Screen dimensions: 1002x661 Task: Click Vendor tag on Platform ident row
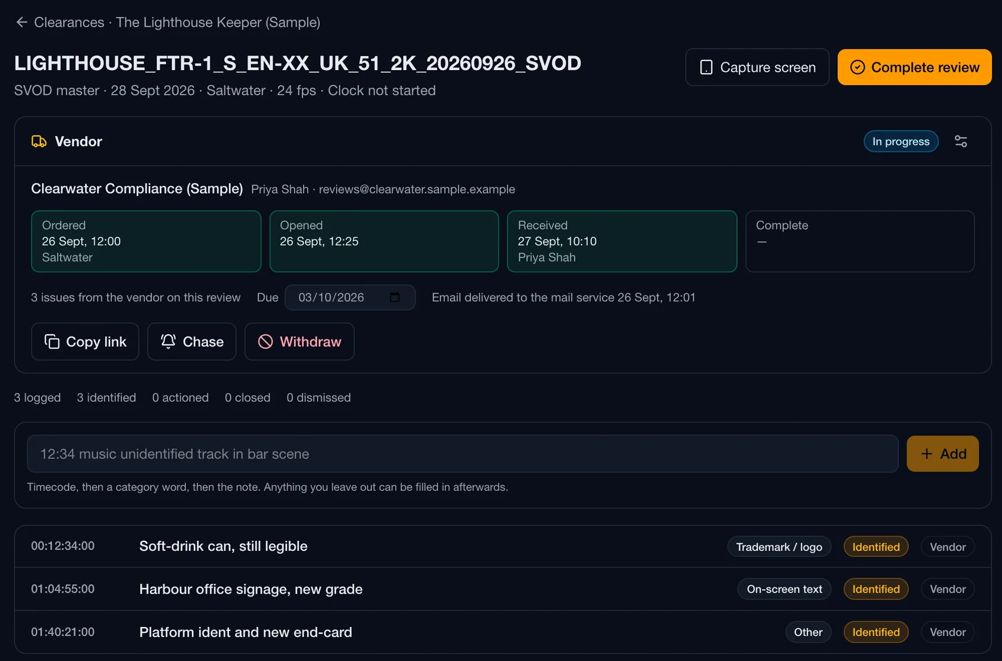pyautogui.click(x=947, y=632)
